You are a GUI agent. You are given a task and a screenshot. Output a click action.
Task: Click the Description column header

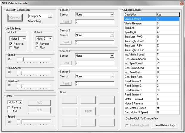point(140,15)
